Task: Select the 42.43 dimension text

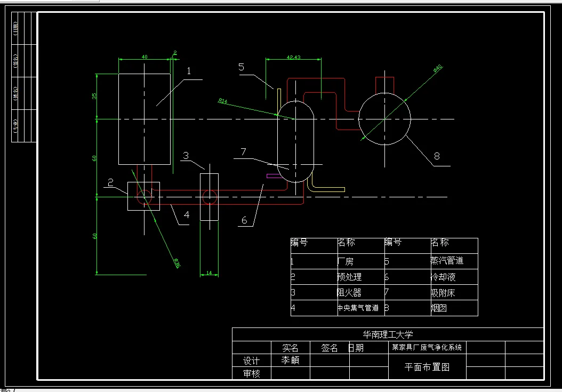Action: [294, 58]
